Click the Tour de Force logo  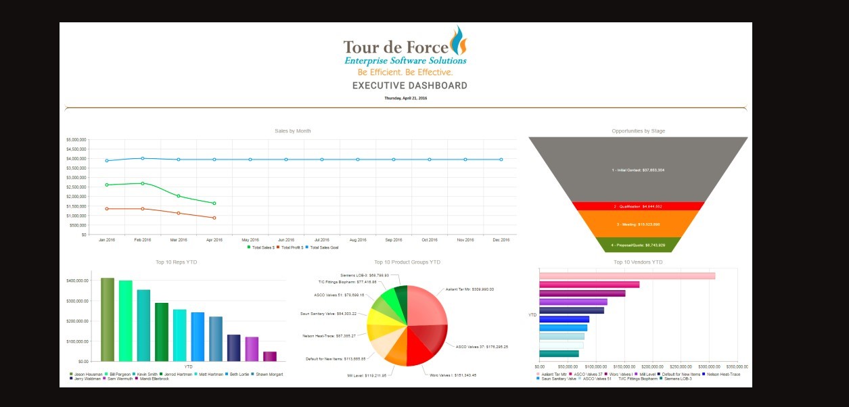tap(405, 51)
